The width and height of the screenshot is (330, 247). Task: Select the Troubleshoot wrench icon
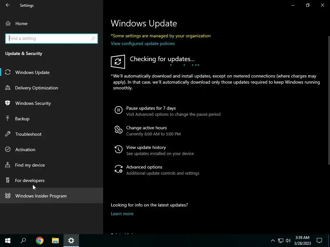pos(8,134)
